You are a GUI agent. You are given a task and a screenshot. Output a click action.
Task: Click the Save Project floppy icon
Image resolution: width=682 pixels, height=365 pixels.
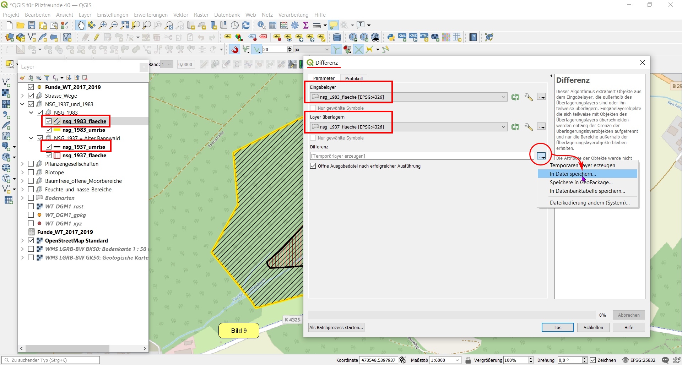[x=32, y=25]
